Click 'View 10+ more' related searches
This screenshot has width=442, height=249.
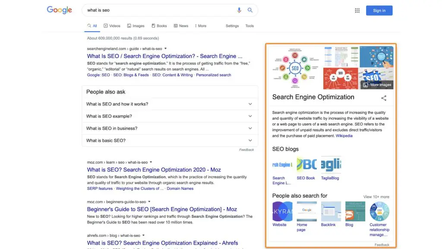(x=376, y=197)
